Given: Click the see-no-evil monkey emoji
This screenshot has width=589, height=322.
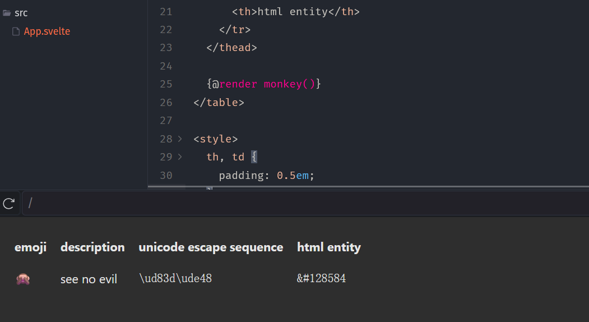Looking at the screenshot, I should coord(23,279).
